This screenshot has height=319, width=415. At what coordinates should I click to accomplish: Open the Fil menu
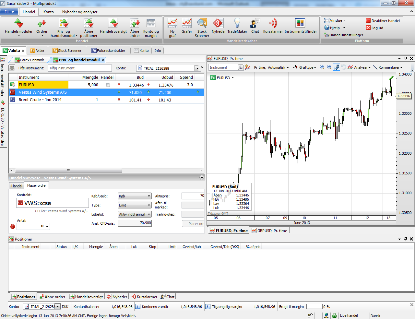9,12
